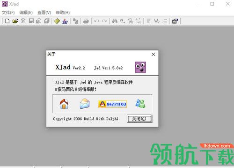Click the Save As toolbar icon

[x=39, y=21]
